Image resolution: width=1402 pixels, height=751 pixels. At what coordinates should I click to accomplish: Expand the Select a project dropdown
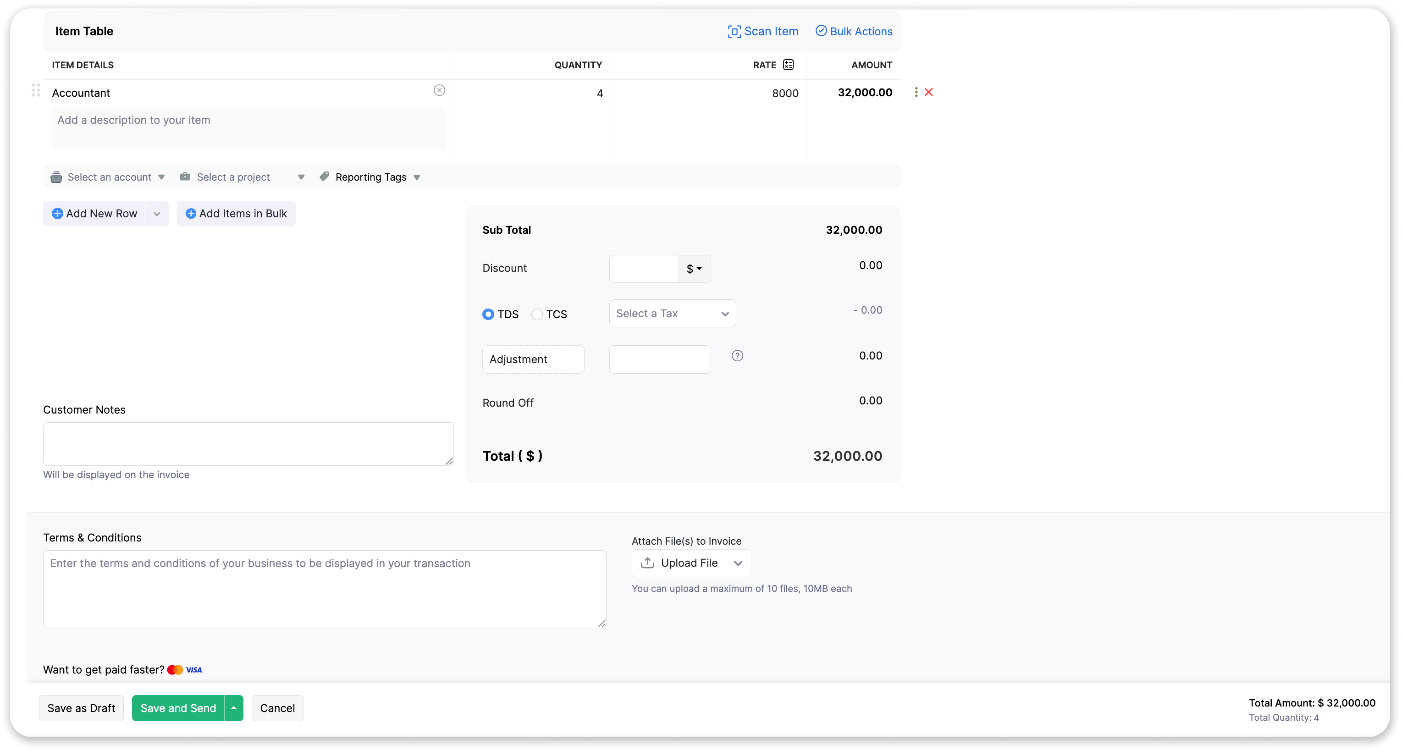pyautogui.click(x=242, y=177)
